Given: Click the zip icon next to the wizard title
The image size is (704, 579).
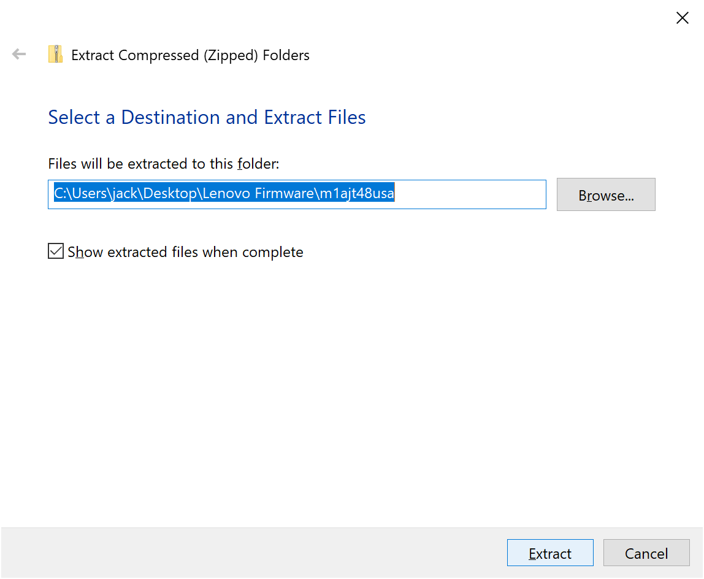Looking at the screenshot, I should click(x=56, y=54).
